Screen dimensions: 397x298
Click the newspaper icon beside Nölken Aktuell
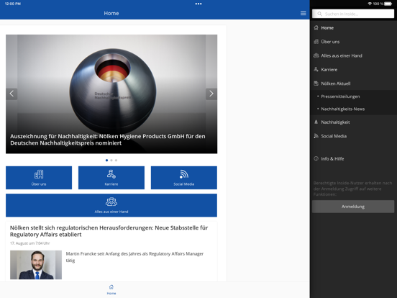tap(316, 83)
